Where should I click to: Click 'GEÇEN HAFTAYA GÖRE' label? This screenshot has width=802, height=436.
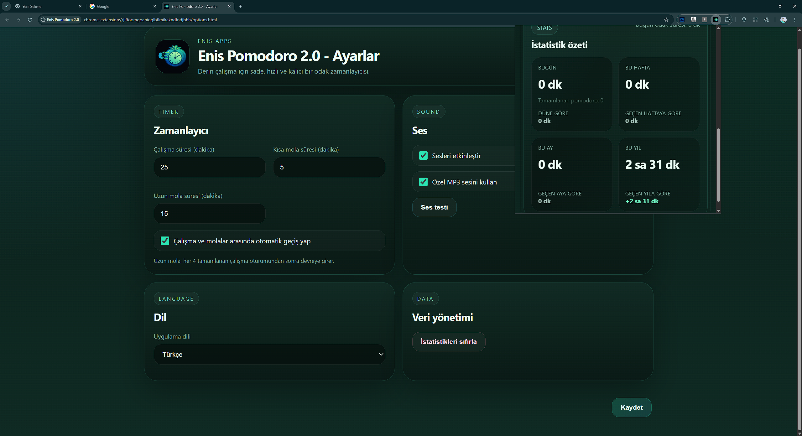click(653, 113)
